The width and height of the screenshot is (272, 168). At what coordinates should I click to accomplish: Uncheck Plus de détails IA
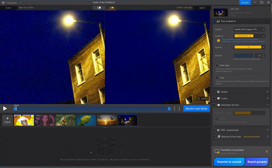(x=214, y=21)
